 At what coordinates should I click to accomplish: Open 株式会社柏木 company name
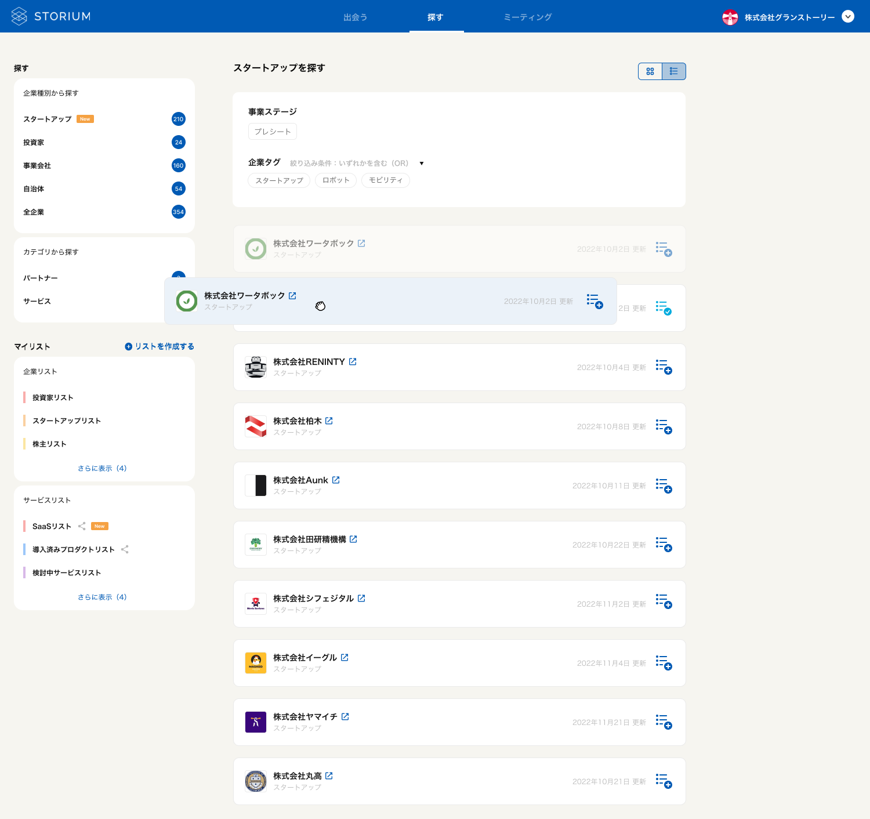[298, 421]
